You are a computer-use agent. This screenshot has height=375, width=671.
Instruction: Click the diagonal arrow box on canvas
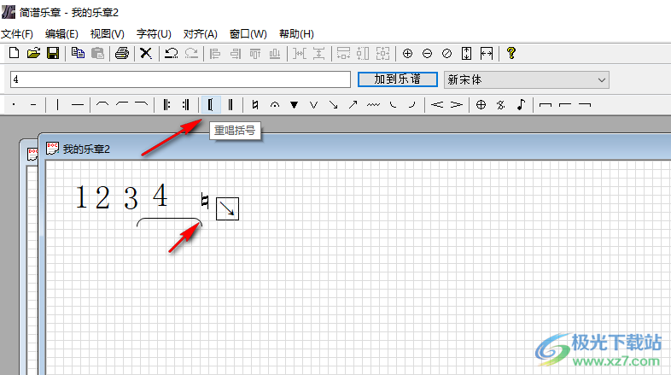point(227,208)
